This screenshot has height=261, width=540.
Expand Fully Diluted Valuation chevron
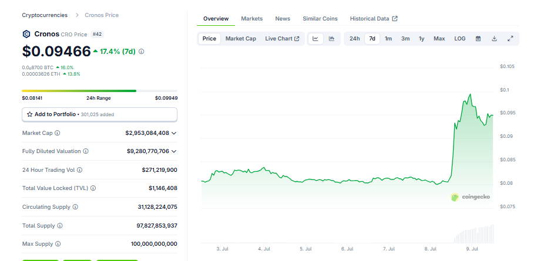[174, 151]
